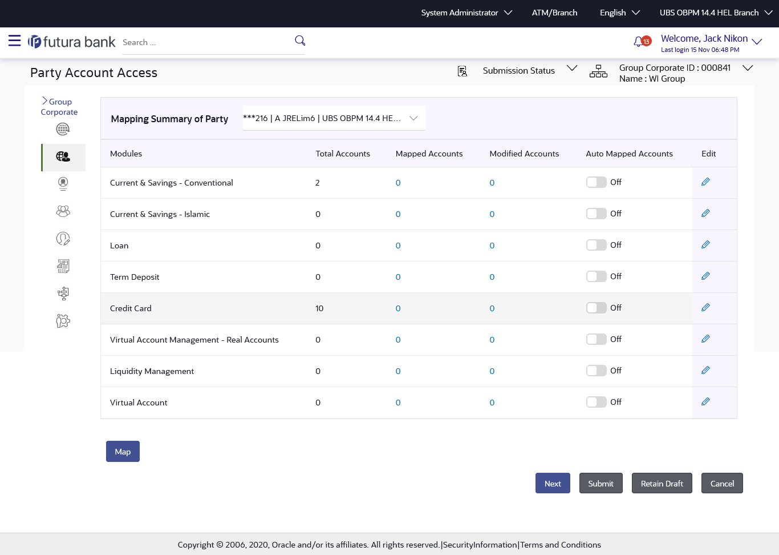Screen dimensions: 779x555
Task: Expand the Mapping Summary of Party dropdown
Action: click(334, 118)
